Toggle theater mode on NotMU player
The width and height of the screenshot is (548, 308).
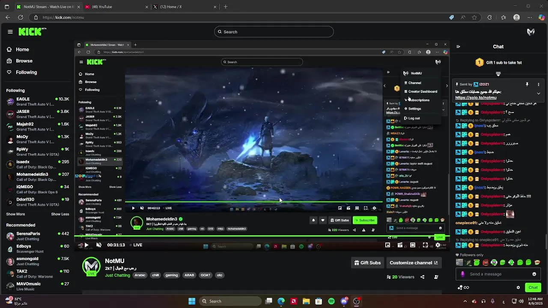413,245
